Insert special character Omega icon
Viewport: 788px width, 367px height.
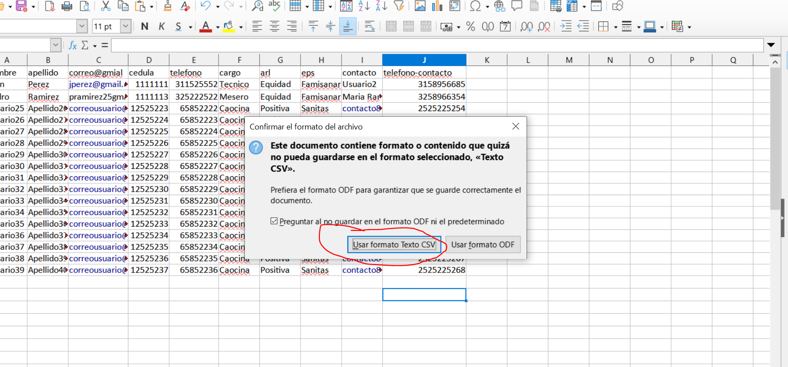pyautogui.click(x=475, y=6)
